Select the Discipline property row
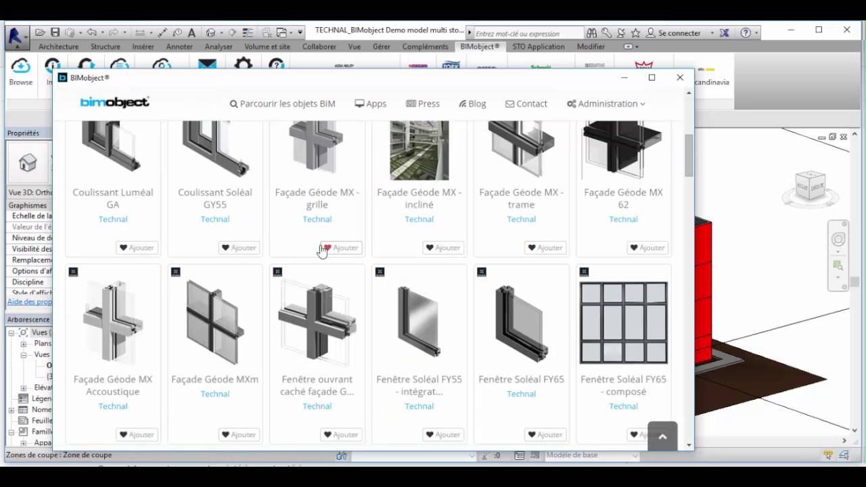 pyautogui.click(x=29, y=282)
